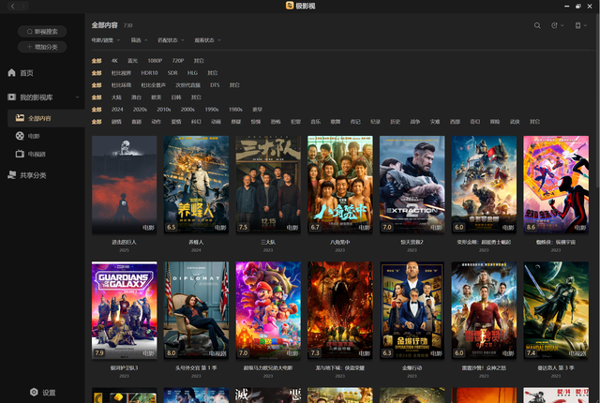Filter genre by 动作
Viewport: 600px width, 403px height.
click(x=157, y=122)
